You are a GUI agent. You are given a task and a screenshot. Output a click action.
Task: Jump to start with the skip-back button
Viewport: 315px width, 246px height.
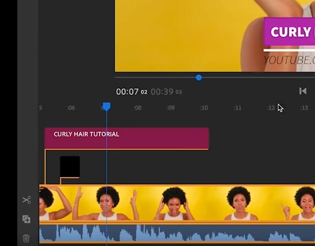[x=303, y=91]
